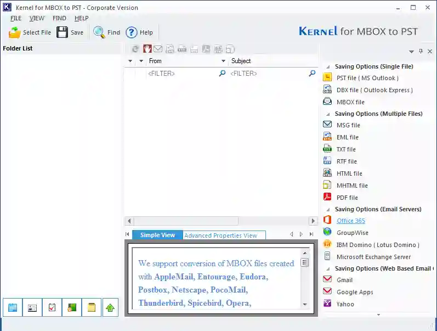Select TXT file saving option
This screenshot has width=437, height=331.
[346, 149]
